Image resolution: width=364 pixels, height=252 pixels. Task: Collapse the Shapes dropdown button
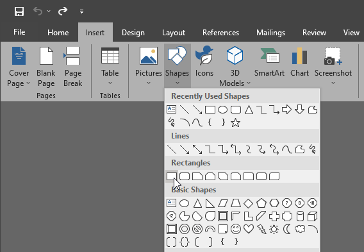click(177, 66)
